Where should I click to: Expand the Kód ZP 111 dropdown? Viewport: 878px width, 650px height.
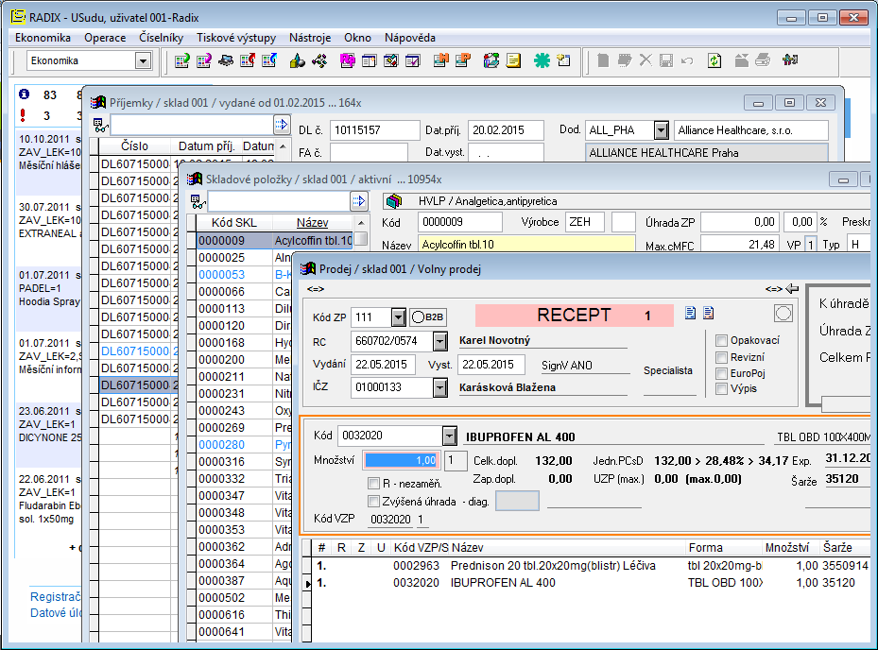(398, 316)
